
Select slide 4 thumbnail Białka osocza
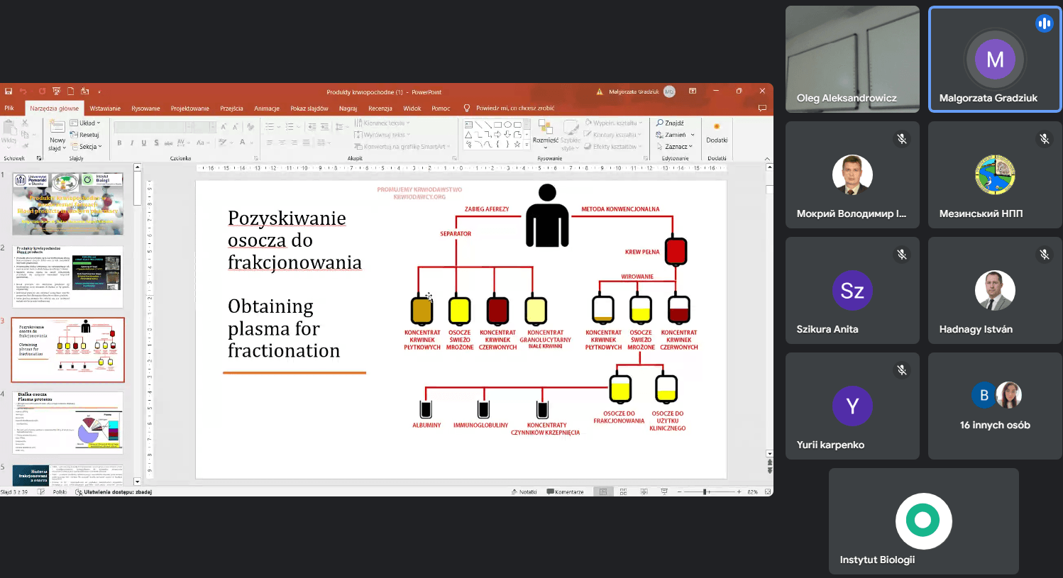(68, 423)
